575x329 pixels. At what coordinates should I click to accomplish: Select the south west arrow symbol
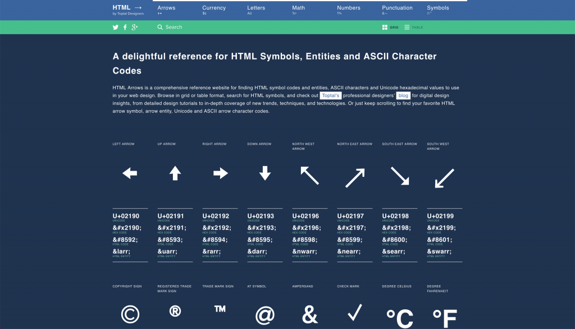(445, 178)
